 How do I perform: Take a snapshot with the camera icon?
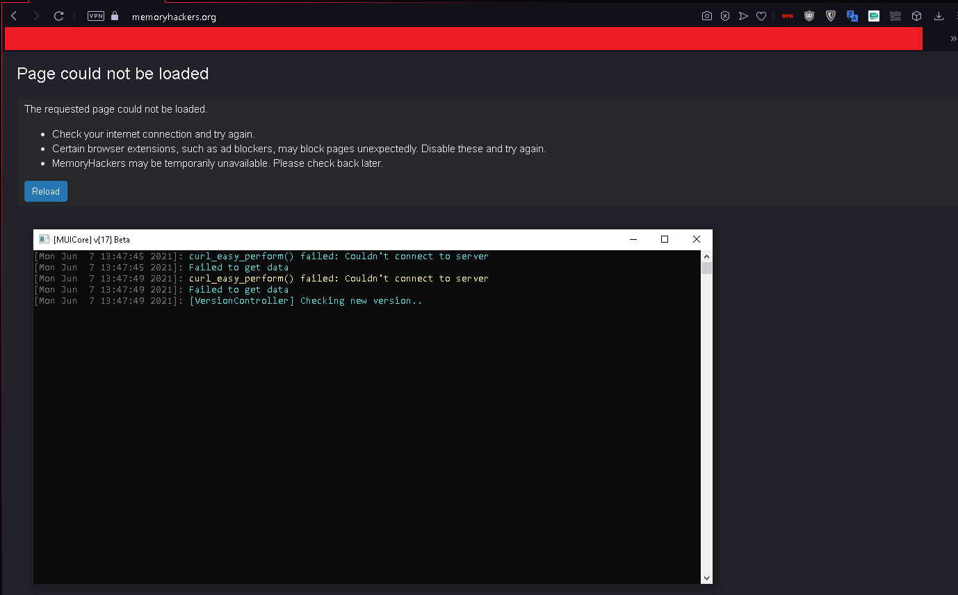pyautogui.click(x=707, y=16)
